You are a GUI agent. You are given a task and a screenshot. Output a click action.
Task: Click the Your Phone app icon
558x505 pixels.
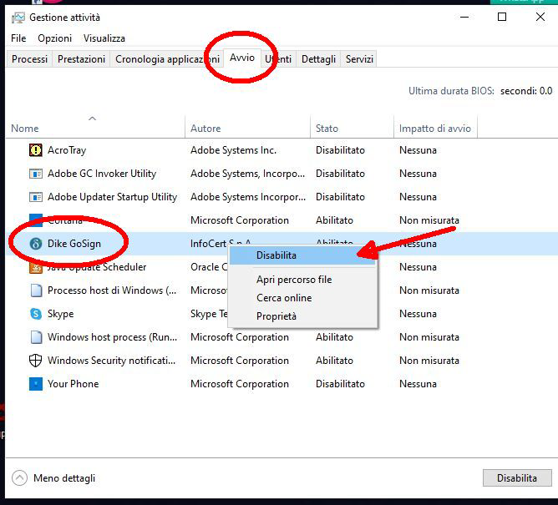(x=36, y=384)
